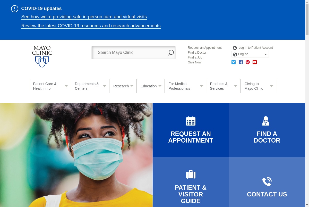Expand the Patient Care & Health Info menu arrow

click(x=66, y=86)
